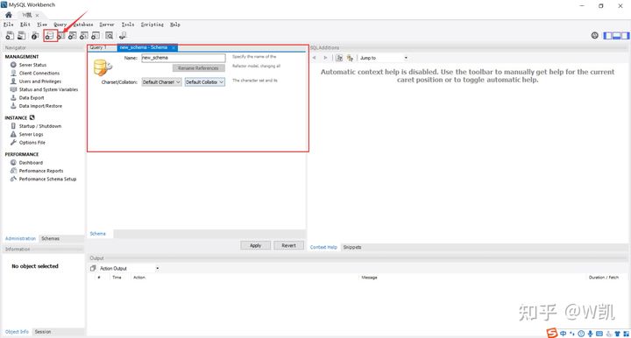Image resolution: width=631 pixels, height=338 pixels.
Task: Toggle the bottom output panel visibility
Action: [x=616, y=36]
